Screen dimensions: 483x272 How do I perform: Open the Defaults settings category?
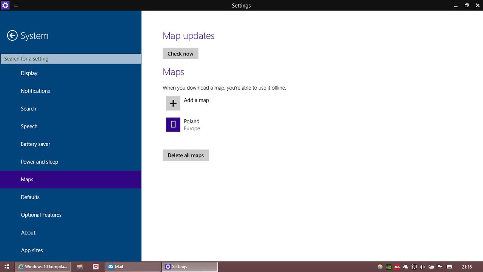71,197
